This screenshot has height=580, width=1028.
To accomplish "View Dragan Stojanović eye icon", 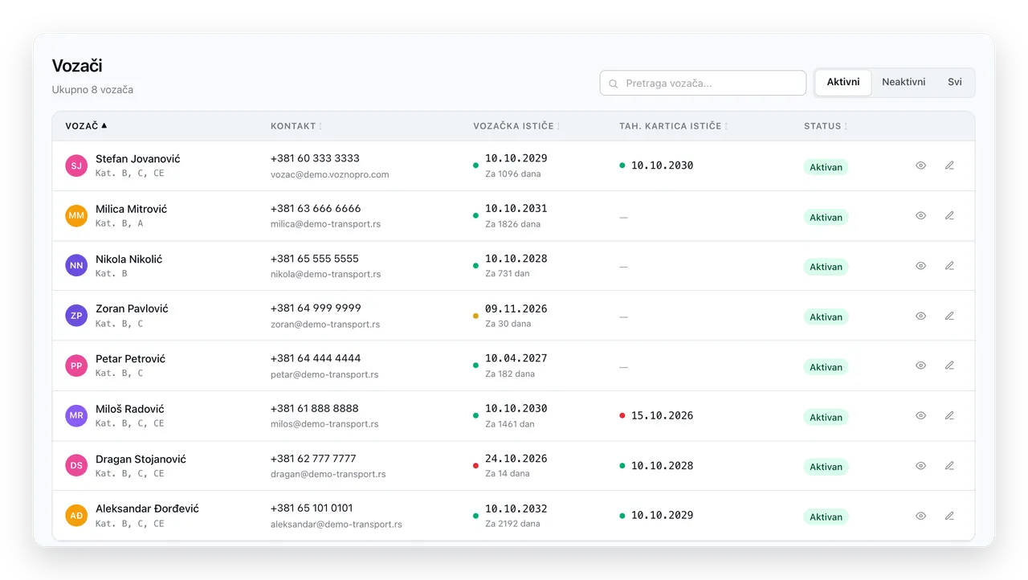I will coord(921,466).
